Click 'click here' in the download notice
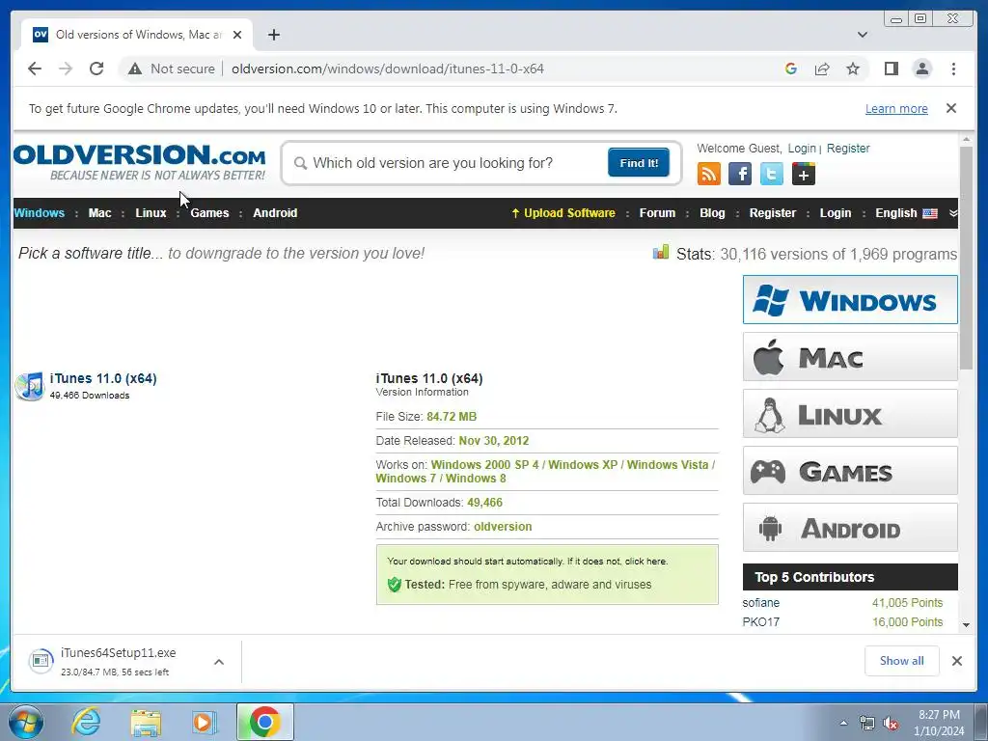 (x=645, y=562)
